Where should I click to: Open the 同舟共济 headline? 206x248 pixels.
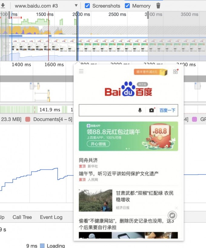(x=88, y=160)
